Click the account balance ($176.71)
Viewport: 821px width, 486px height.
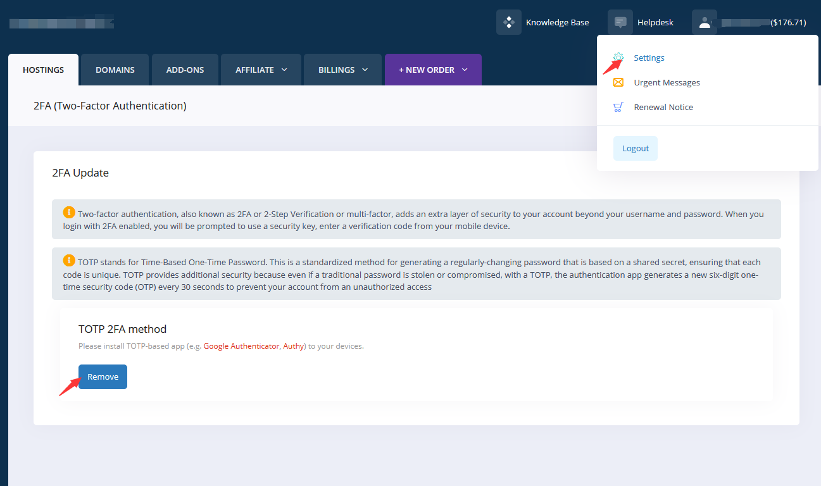point(788,23)
